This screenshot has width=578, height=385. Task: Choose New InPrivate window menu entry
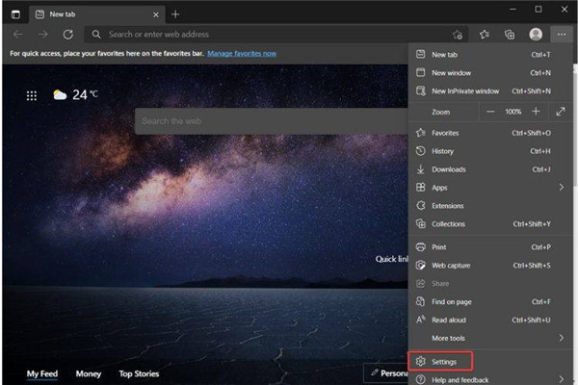coord(465,91)
